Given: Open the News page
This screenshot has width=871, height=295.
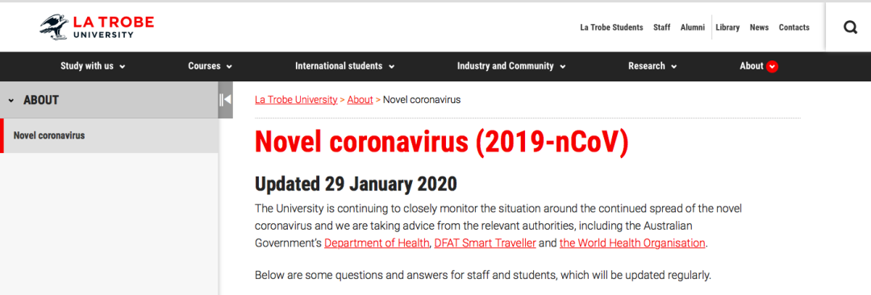Looking at the screenshot, I should coord(760,27).
